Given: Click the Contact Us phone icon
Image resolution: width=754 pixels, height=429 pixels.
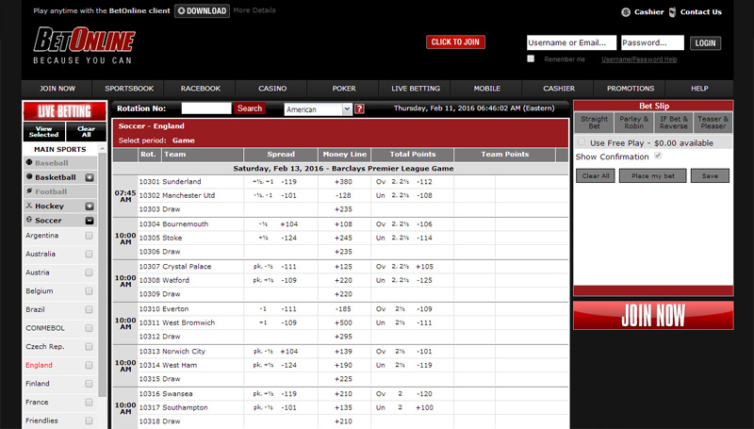Looking at the screenshot, I should [673, 12].
